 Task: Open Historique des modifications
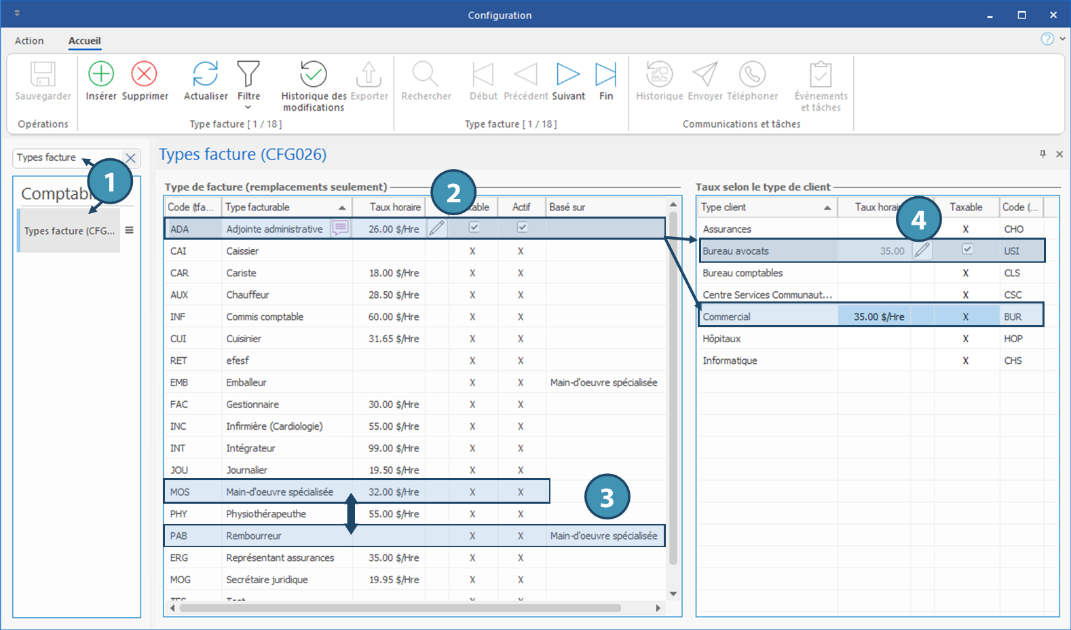(314, 75)
